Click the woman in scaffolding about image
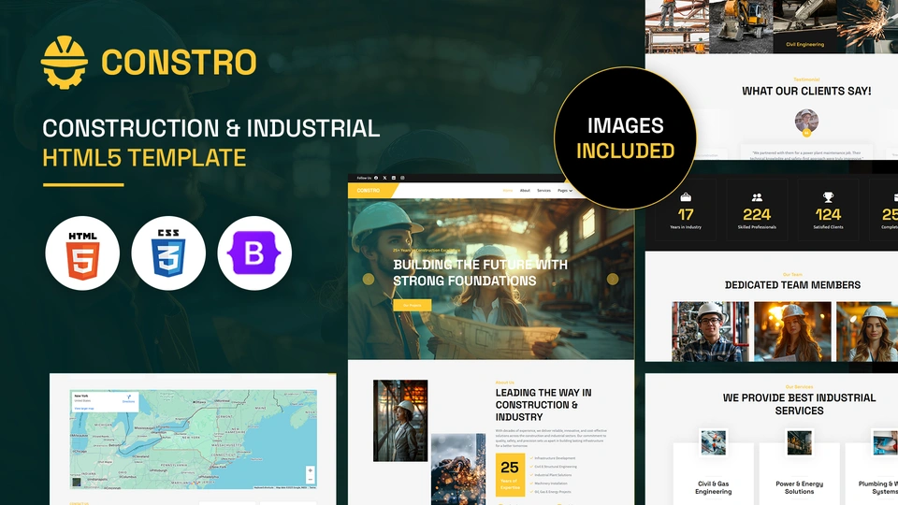Viewport: 898px width, 505px height. point(400,421)
